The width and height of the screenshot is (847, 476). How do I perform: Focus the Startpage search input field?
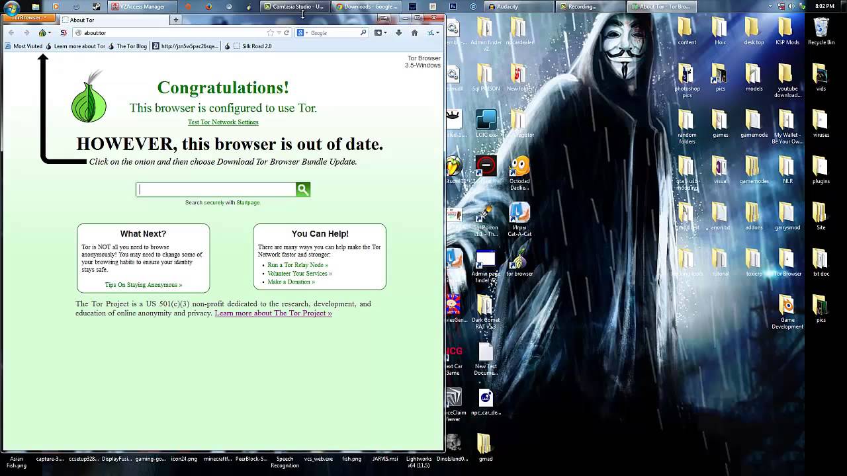216,190
